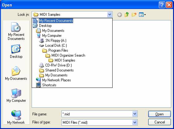Click into the File name text field
This screenshot has height=129, width=174.
pyautogui.click(x=97, y=114)
